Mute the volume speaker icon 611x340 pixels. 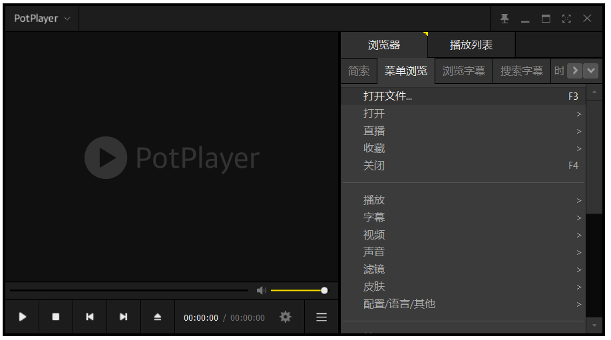click(262, 291)
